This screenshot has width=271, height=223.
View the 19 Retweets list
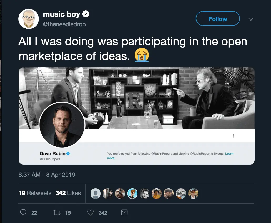coord(35,193)
